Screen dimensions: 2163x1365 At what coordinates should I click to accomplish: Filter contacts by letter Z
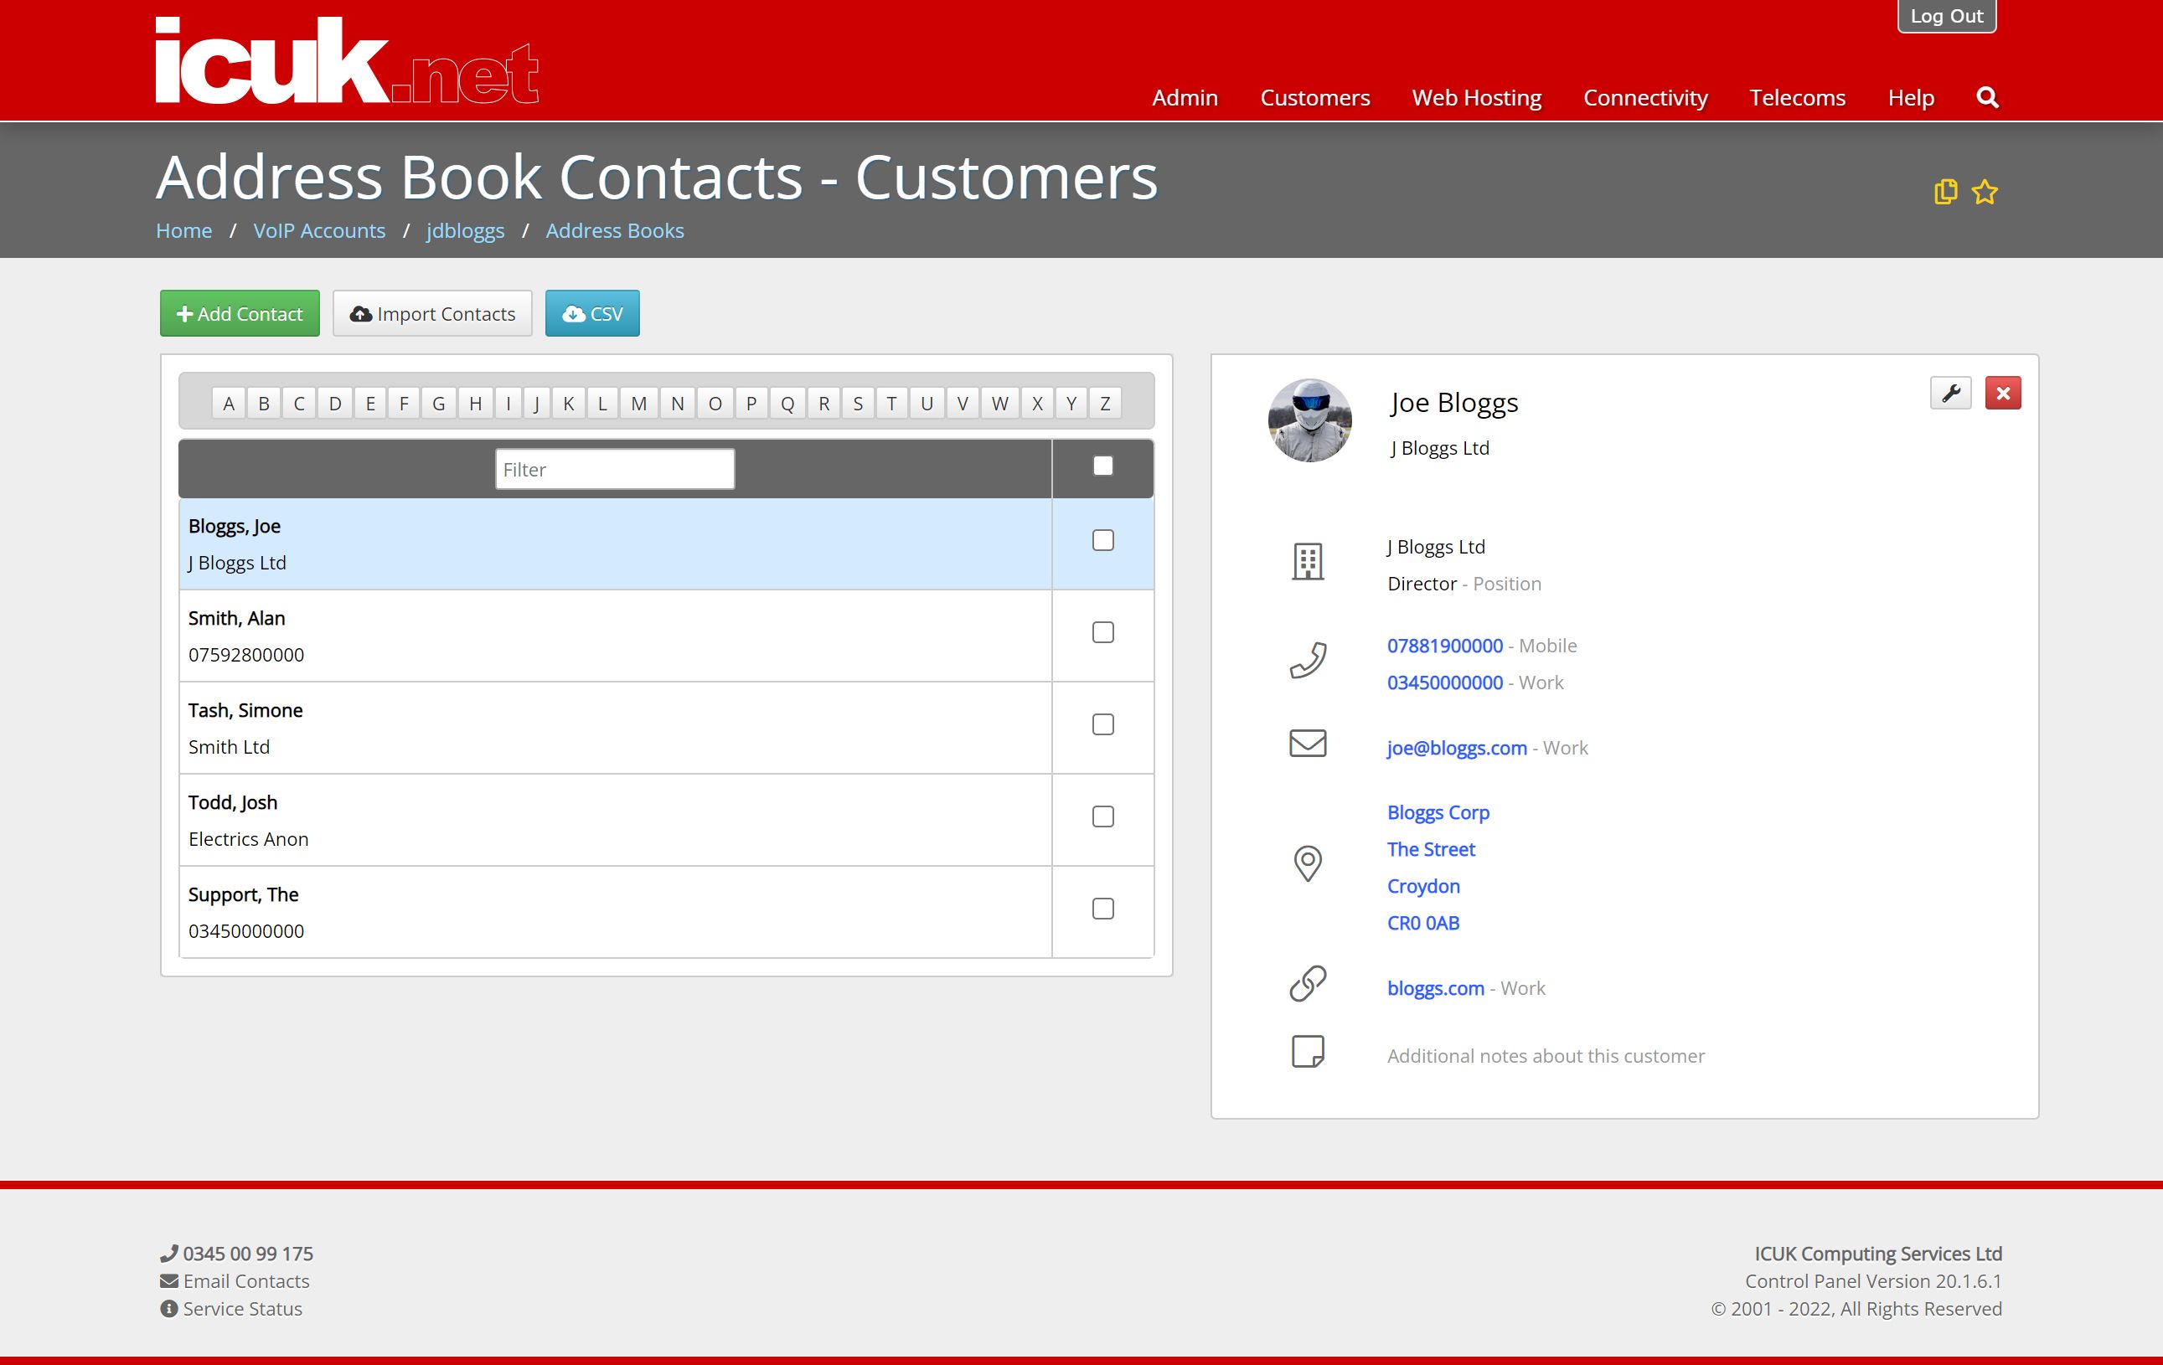[x=1105, y=403]
